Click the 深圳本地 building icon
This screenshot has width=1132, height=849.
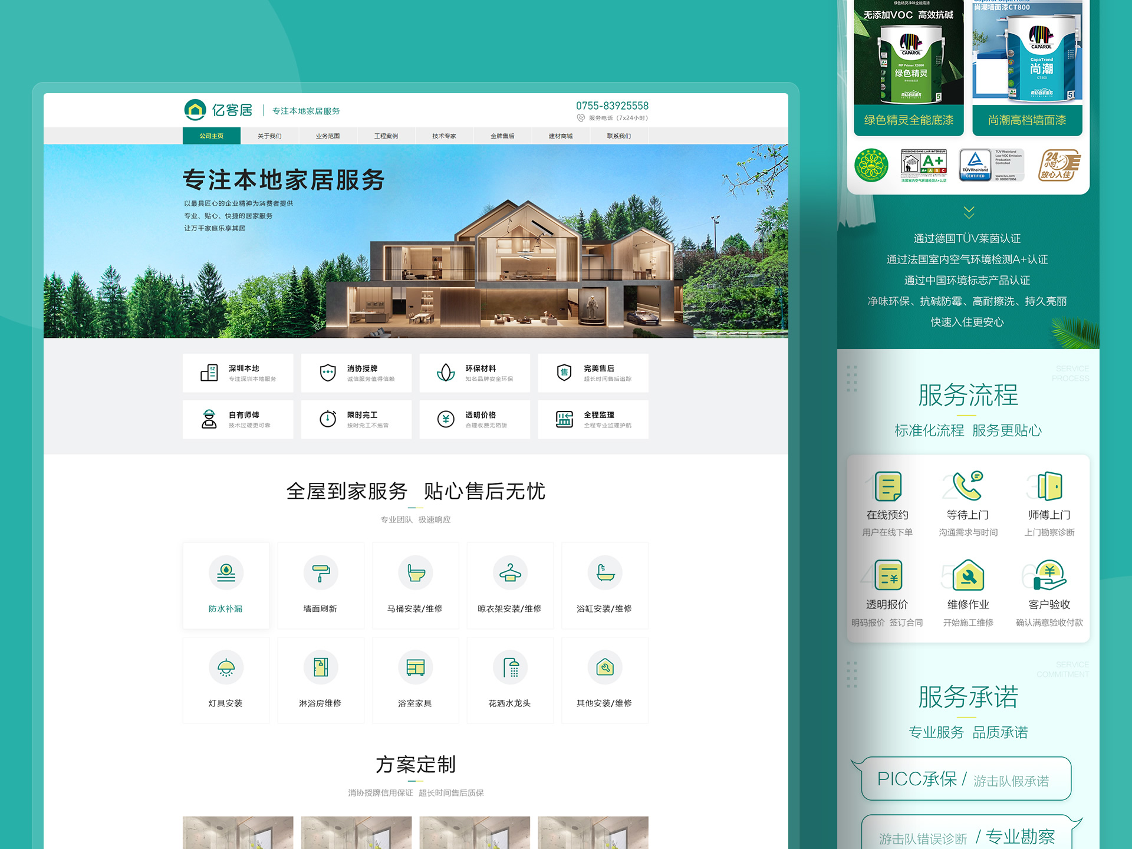click(209, 373)
